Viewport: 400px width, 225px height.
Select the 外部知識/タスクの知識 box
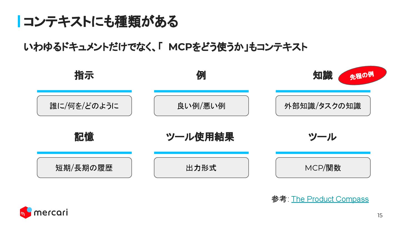tap(323, 106)
